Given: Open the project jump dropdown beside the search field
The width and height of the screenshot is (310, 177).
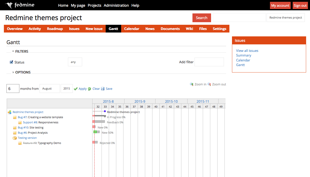Looking at the screenshot, I should [x=286, y=18].
